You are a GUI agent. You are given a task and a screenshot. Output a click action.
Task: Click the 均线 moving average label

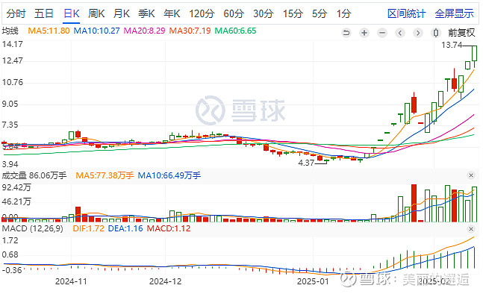(x=10, y=31)
